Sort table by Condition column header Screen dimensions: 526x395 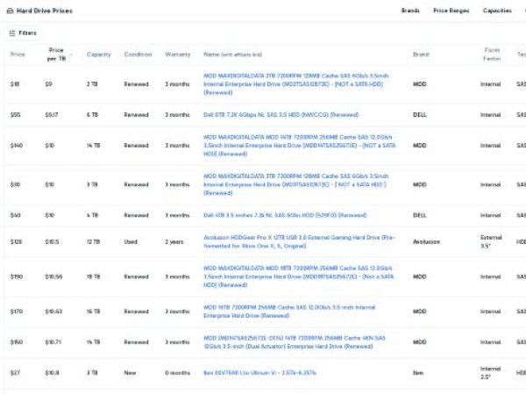(x=137, y=54)
